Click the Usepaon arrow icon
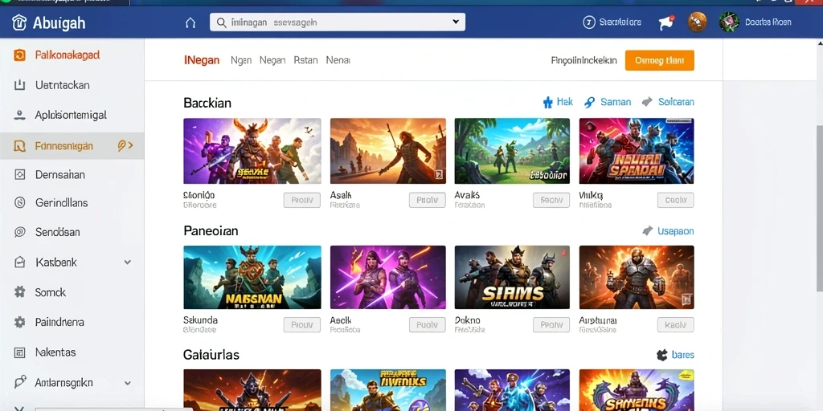The height and width of the screenshot is (411, 823). (x=647, y=230)
